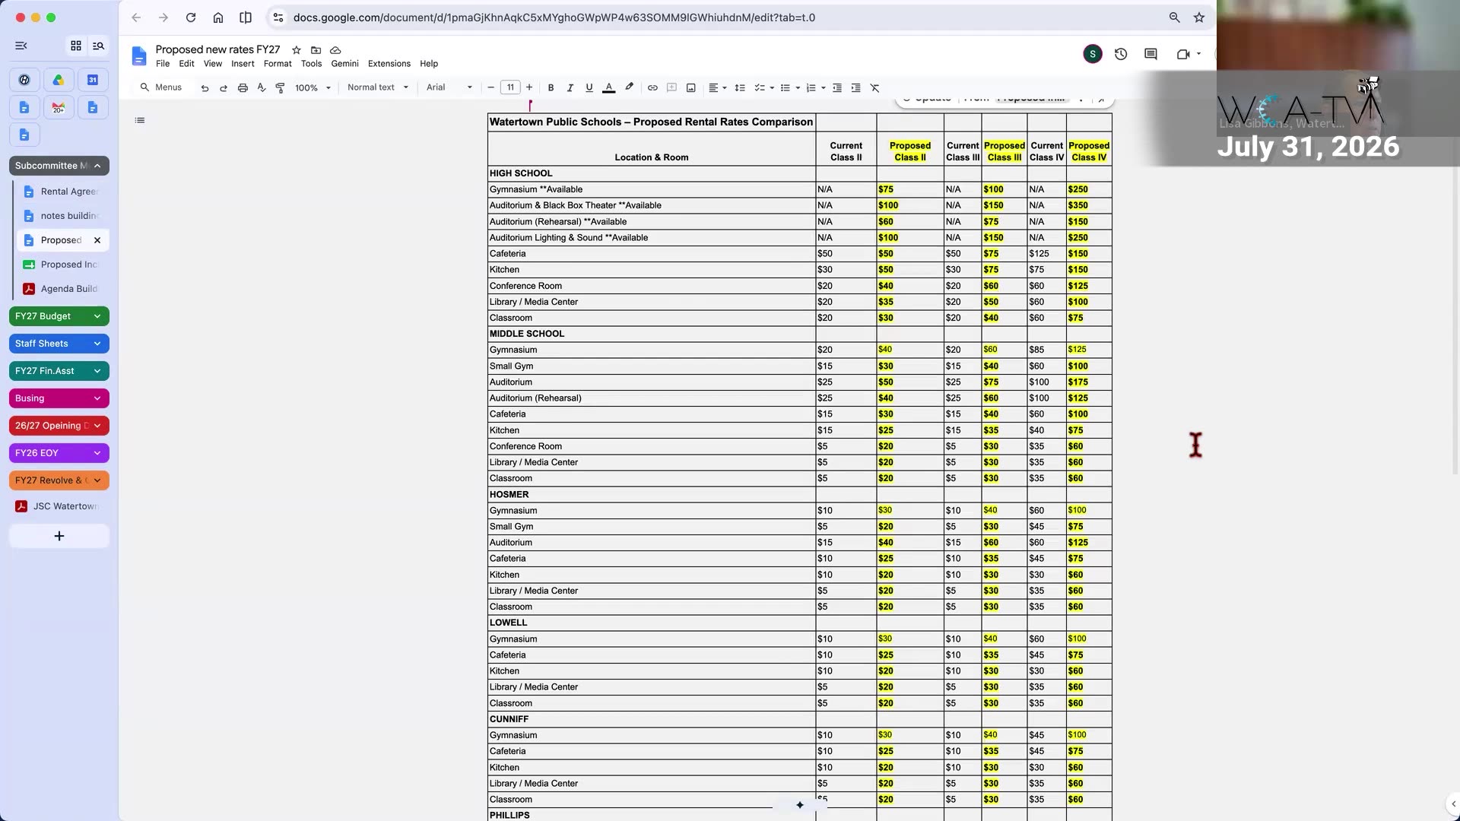Open the text alignment dropdown
1460x821 pixels.
click(718, 88)
